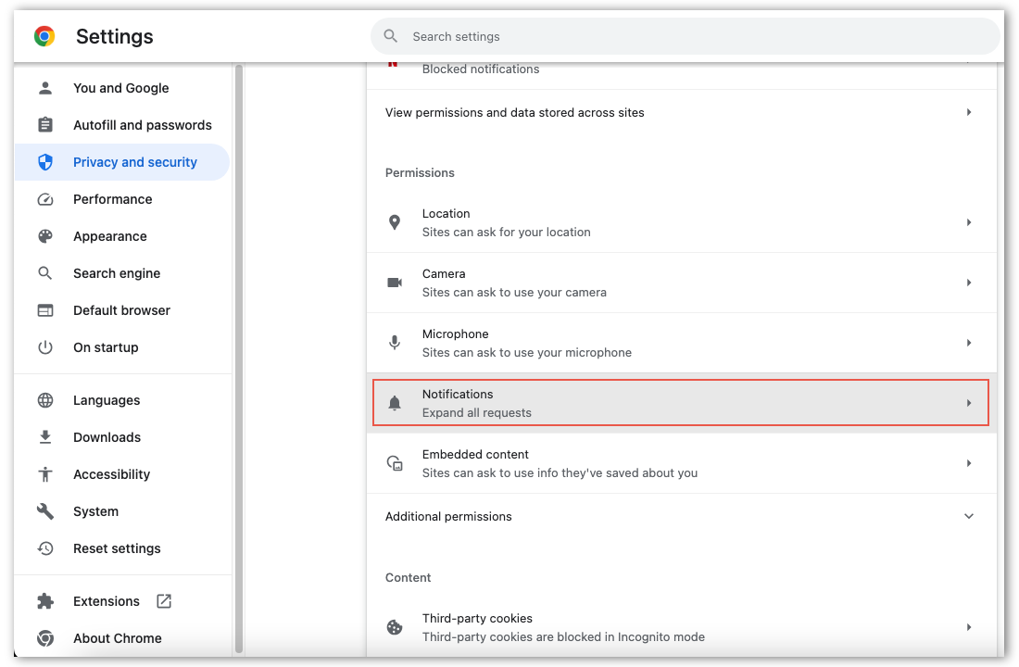The width and height of the screenshot is (1019, 667).
Task: Expand the Camera settings via its chevron
Action: 969,283
